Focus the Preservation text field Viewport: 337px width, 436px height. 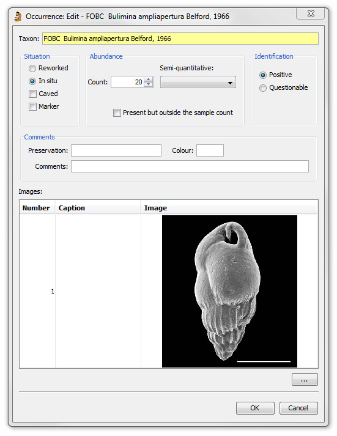click(x=116, y=150)
